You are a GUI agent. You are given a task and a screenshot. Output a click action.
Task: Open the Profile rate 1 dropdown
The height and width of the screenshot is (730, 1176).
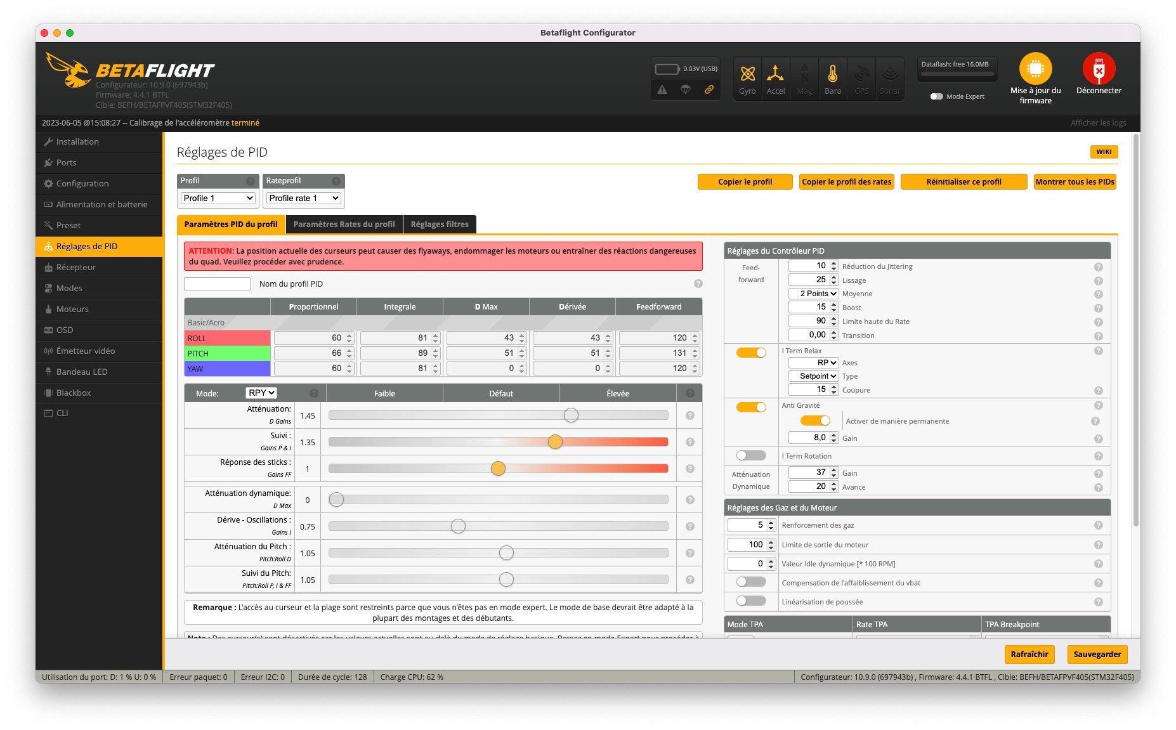click(x=304, y=198)
